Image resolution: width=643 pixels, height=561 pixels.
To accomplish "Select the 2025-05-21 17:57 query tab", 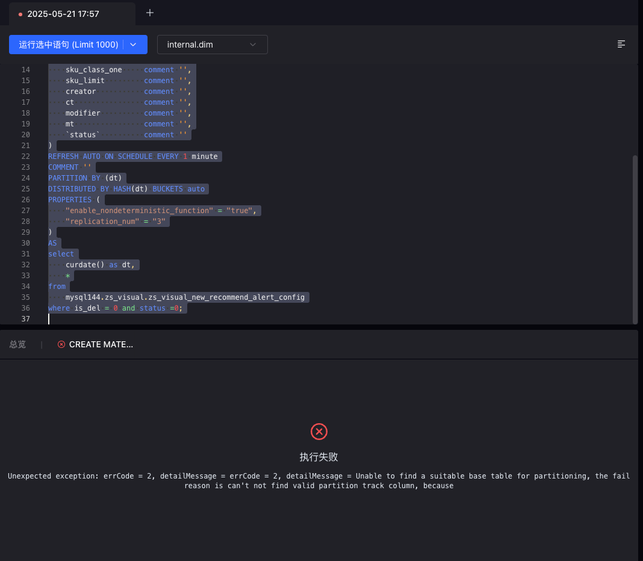I will coord(72,14).
